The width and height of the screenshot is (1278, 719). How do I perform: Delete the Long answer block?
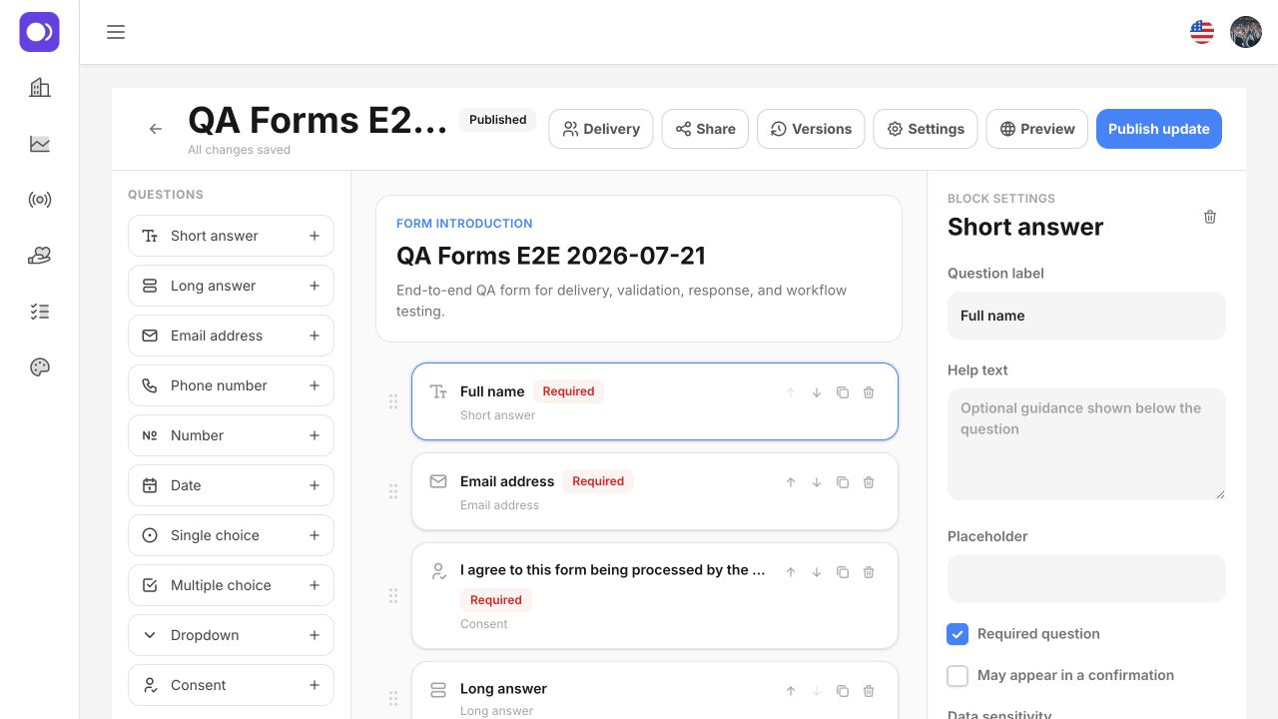(869, 691)
